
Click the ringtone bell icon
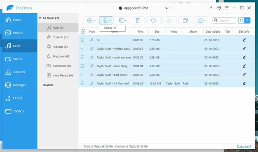tap(169, 21)
